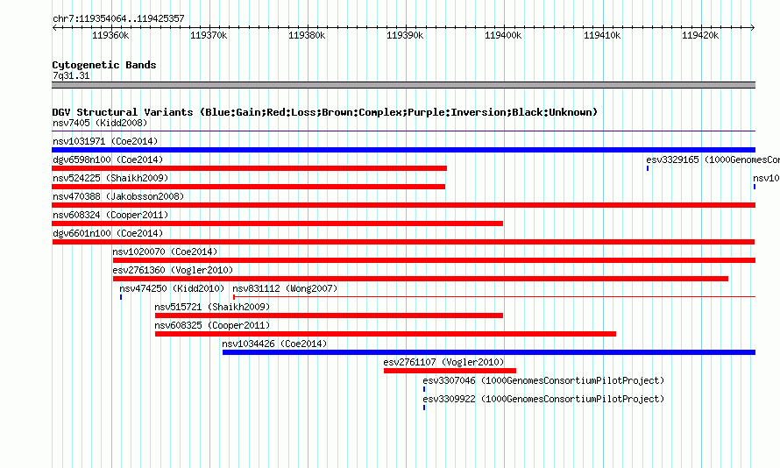
Task: Open nsv831112 (Wong2007) label
Action: click(x=285, y=288)
